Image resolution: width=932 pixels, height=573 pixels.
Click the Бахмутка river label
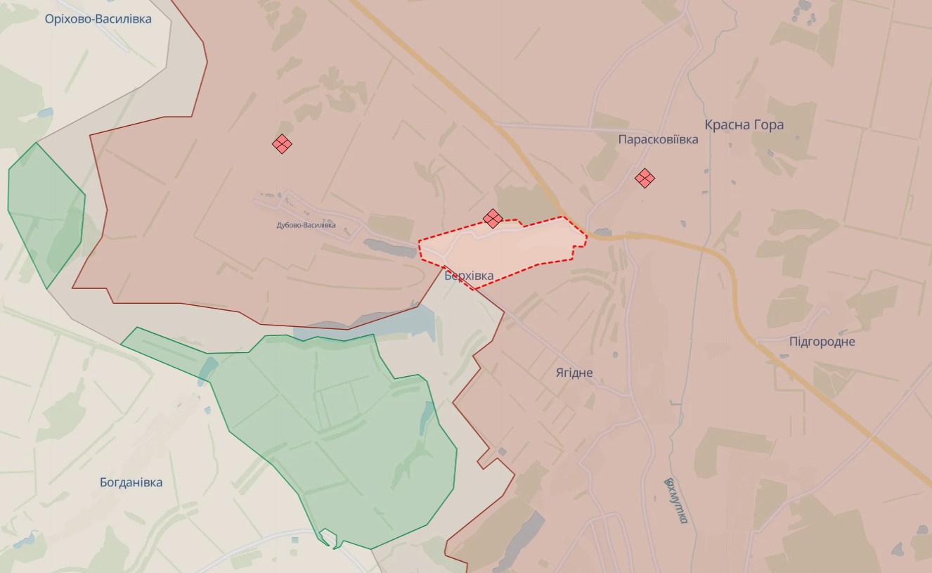(x=676, y=501)
